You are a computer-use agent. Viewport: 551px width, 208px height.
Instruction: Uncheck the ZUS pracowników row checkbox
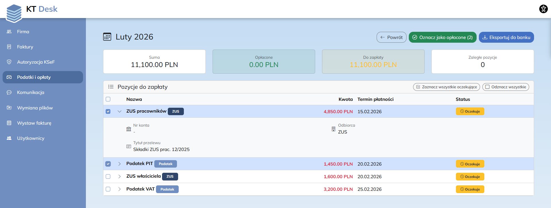[108, 111]
